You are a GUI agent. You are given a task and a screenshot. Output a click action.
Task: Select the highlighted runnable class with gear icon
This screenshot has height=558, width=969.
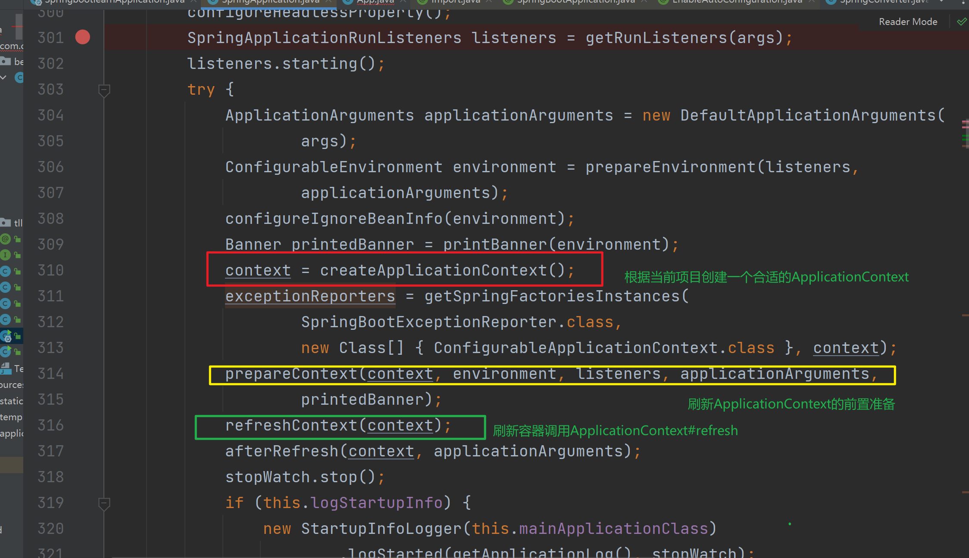point(6,336)
